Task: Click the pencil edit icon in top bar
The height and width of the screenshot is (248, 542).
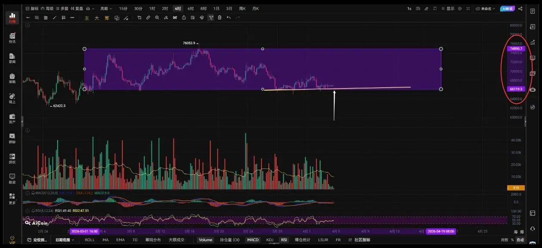Action: pyautogui.click(x=426, y=9)
